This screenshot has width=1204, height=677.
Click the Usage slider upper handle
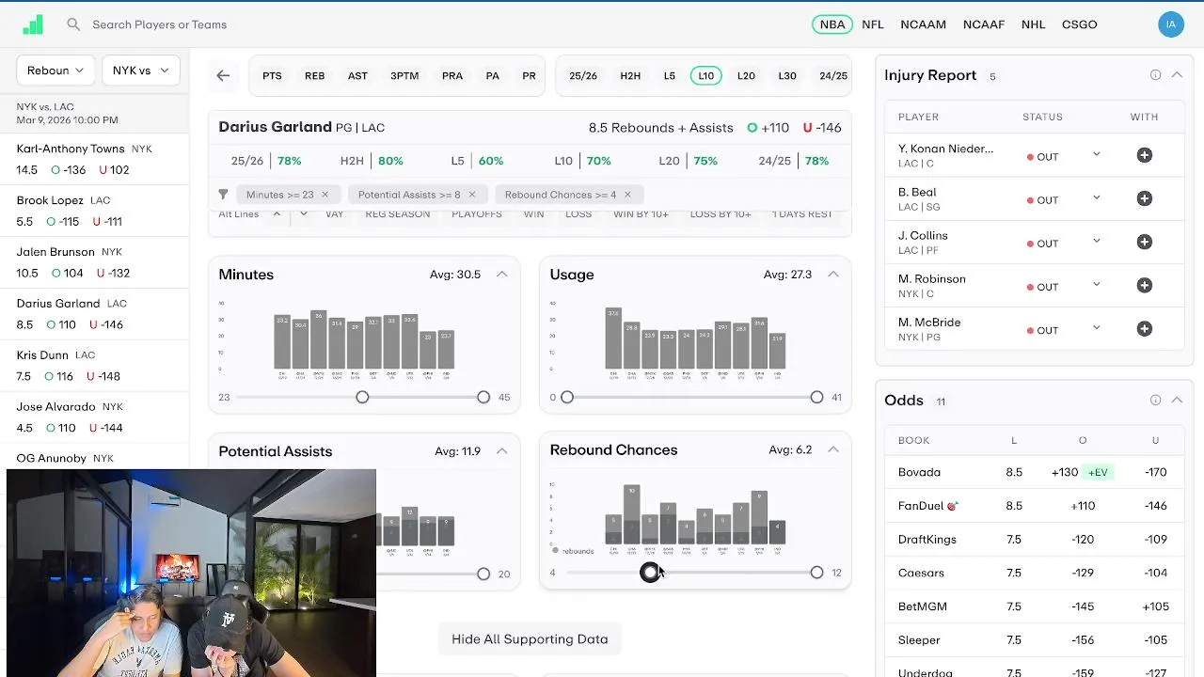click(816, 398)
